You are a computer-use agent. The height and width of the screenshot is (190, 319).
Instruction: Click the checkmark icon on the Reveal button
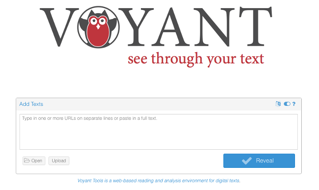click(x=247, y=161)
